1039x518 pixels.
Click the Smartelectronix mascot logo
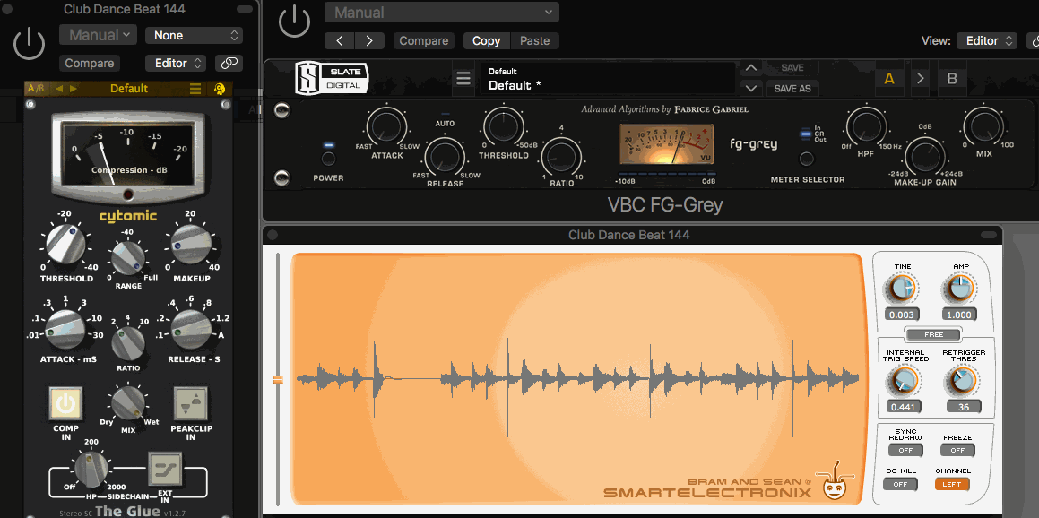tap(835, 483)
